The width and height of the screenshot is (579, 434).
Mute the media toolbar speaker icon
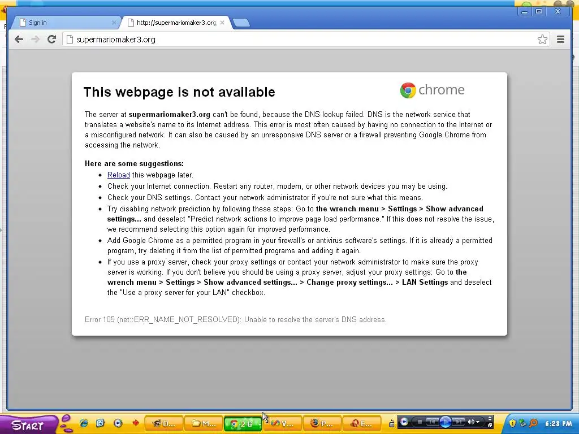pos(471,422)
